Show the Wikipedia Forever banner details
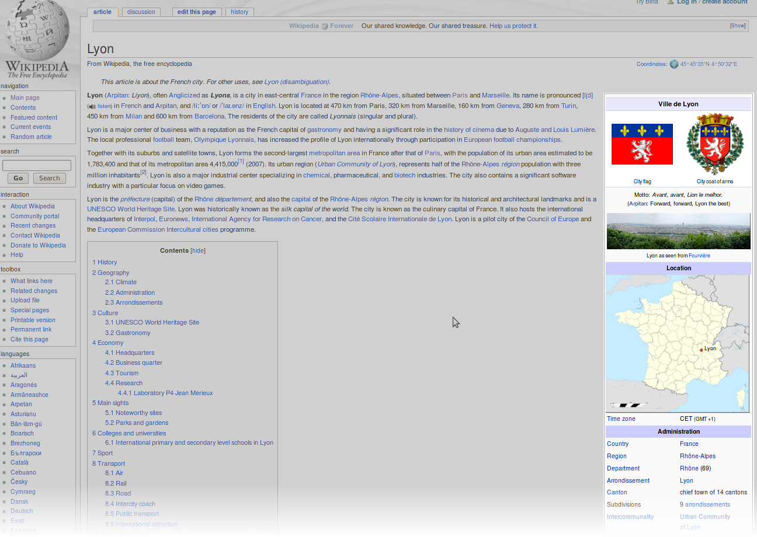This screenshot has width=757, height=537. point(738,26)
